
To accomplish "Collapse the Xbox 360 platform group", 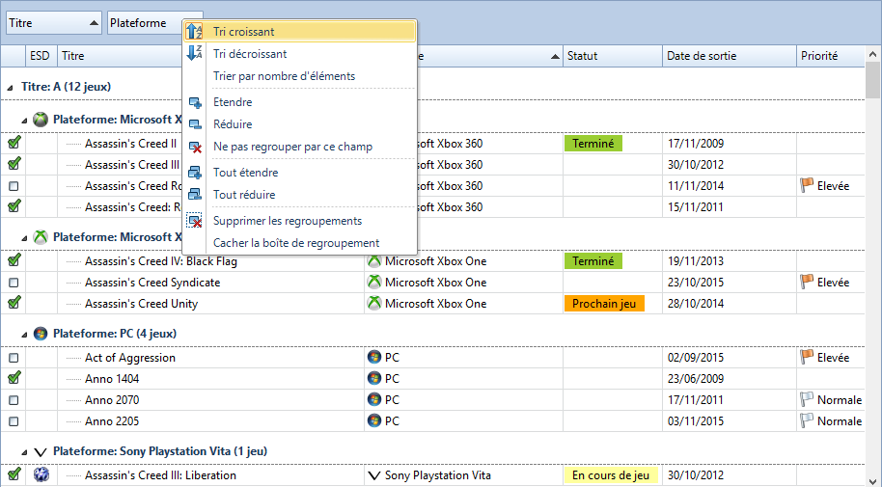I will [24, 121].
